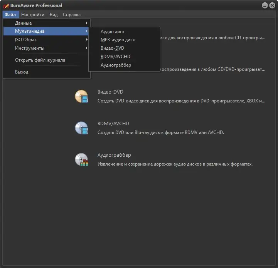Choose MP3-аудио диск from the submenu
Screen dimensions: 278x268
click(124, 40)
